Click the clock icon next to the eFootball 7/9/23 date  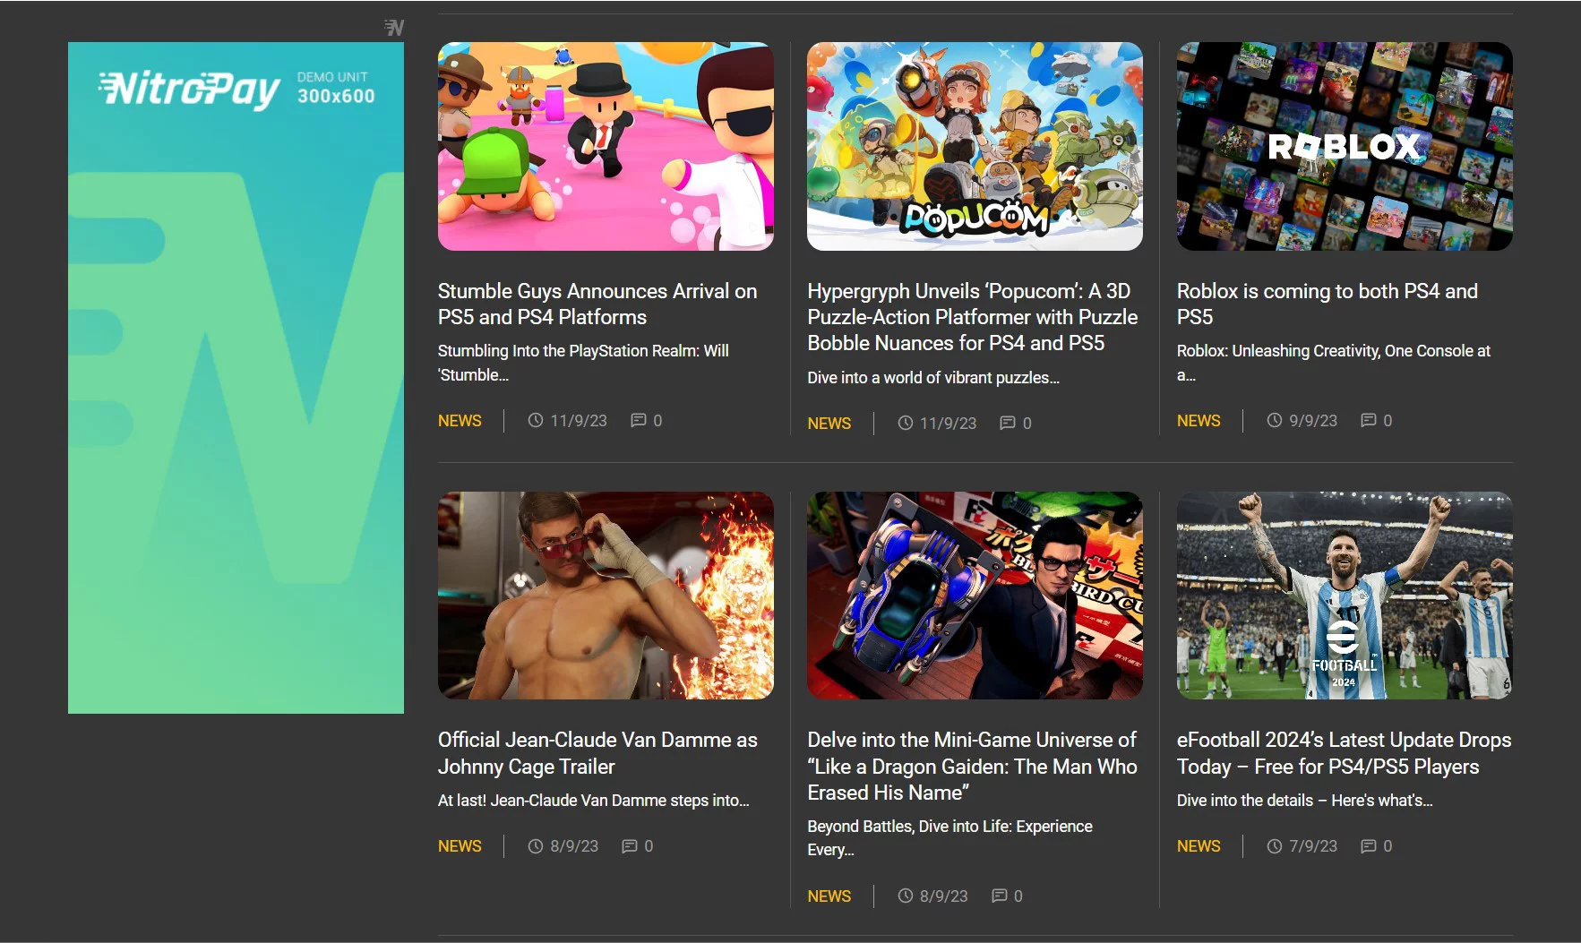pyautogui.click(x=1274, y=845)
